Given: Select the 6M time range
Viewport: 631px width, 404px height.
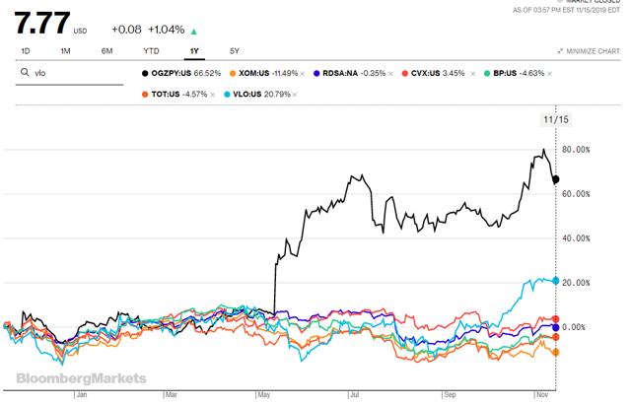Looking at the screenshot, I should (106, 49).
